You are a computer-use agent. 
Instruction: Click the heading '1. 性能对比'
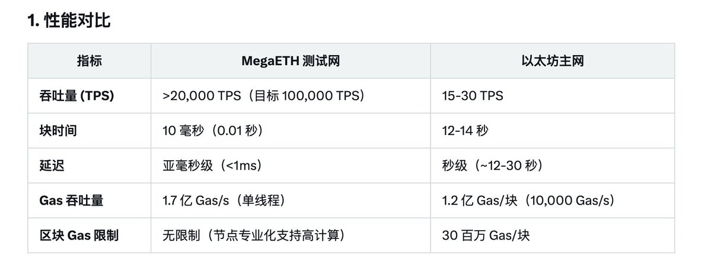pyautogui.click(x=69, y=21)
